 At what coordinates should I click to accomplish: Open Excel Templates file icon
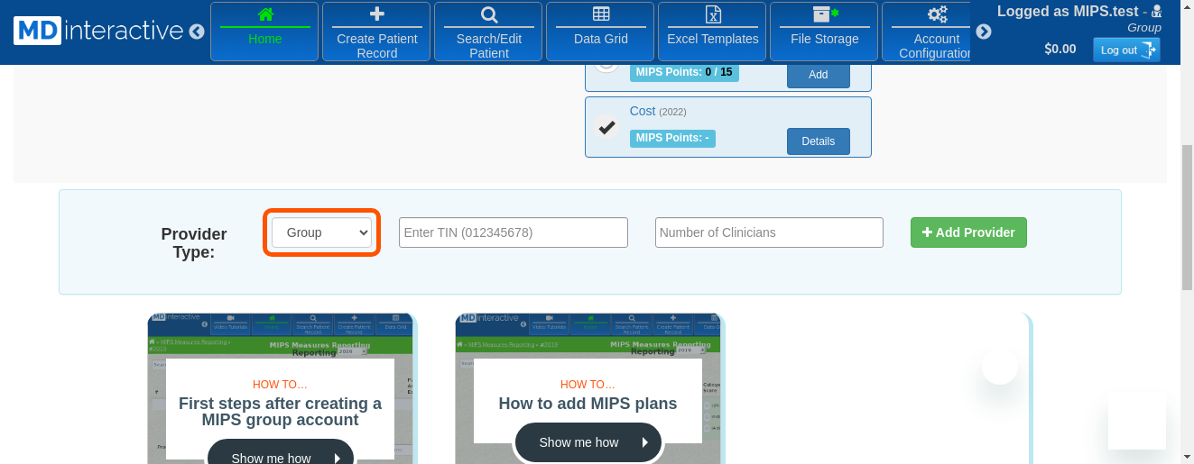tap(712, 14)
